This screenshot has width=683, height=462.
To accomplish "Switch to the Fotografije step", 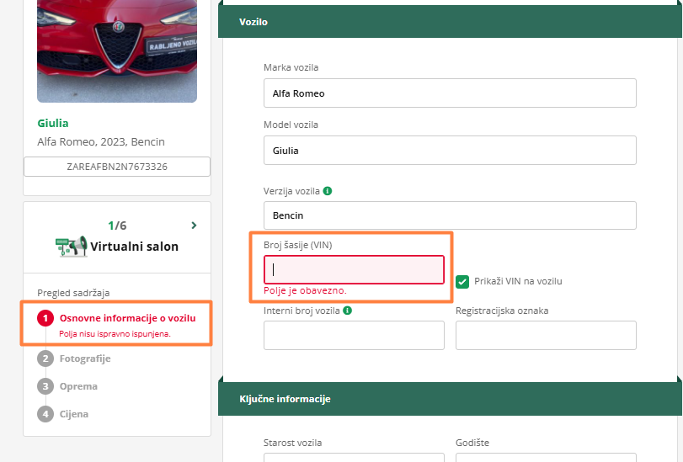I will pos(84,358).
